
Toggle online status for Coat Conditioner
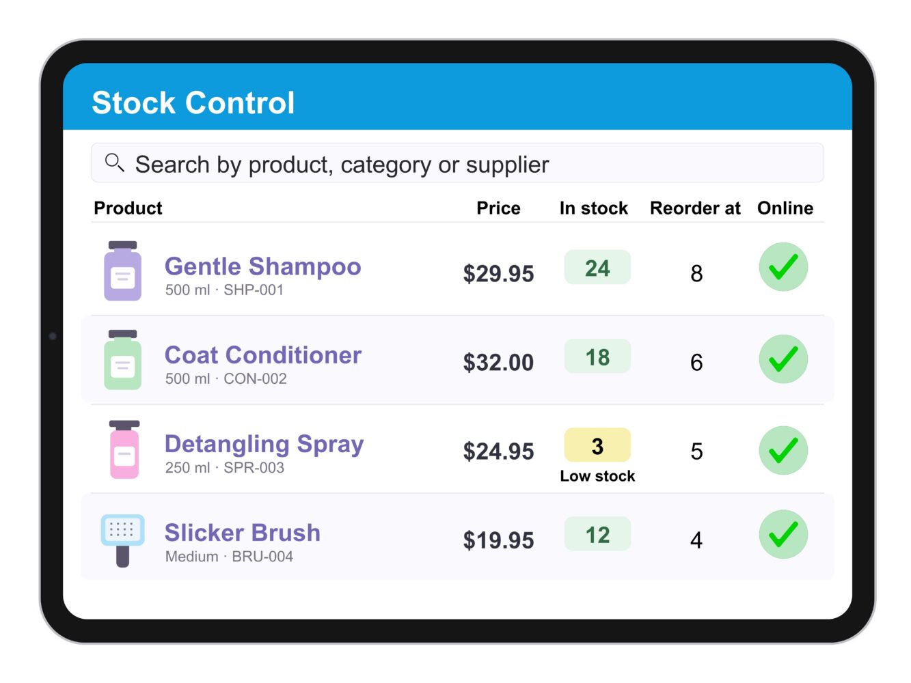click(783, 359)
